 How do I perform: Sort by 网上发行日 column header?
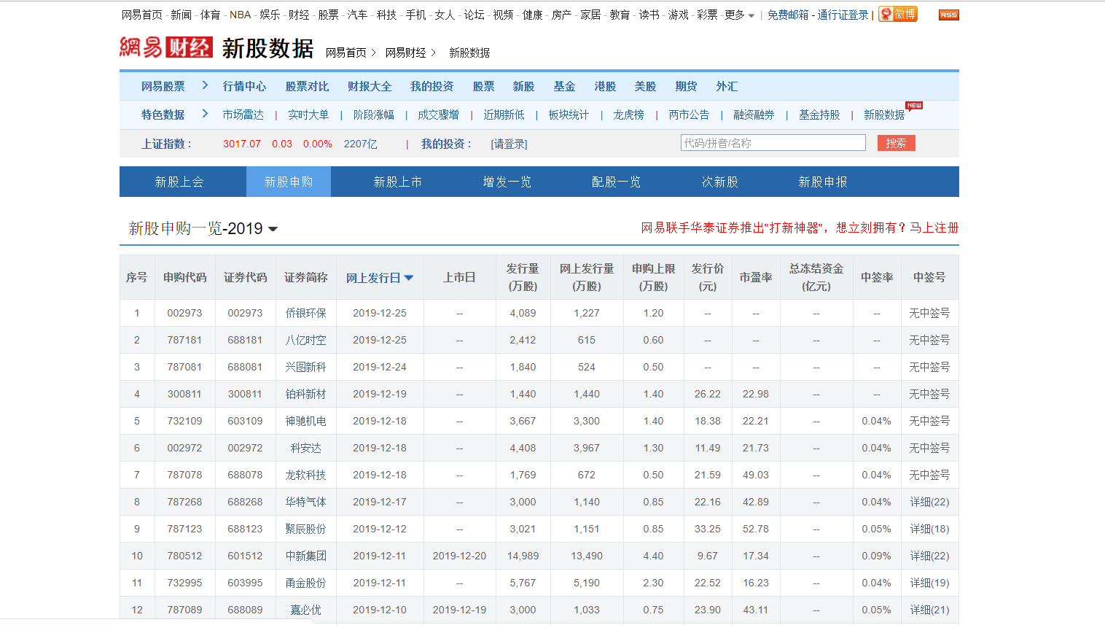tap(379, 278)
